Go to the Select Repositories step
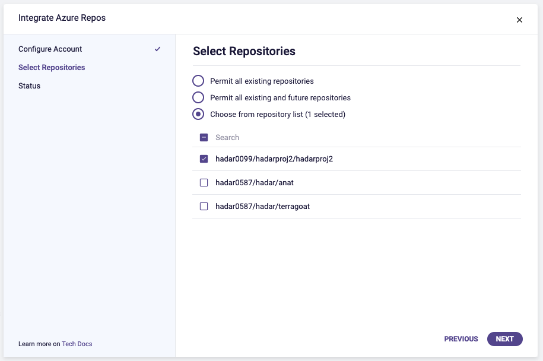 click(52, 67)
